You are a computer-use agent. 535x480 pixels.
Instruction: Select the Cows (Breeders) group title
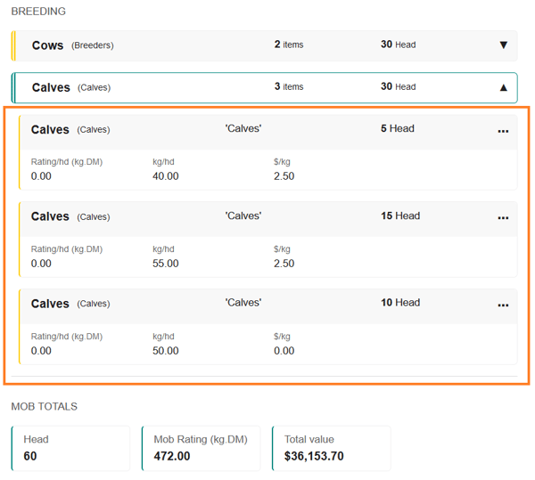click(47, 45)
